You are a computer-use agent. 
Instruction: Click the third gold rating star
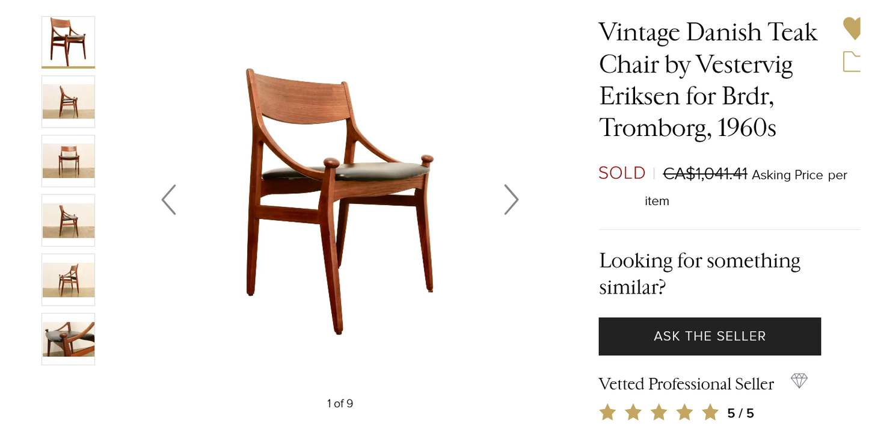tap(659, 413)
